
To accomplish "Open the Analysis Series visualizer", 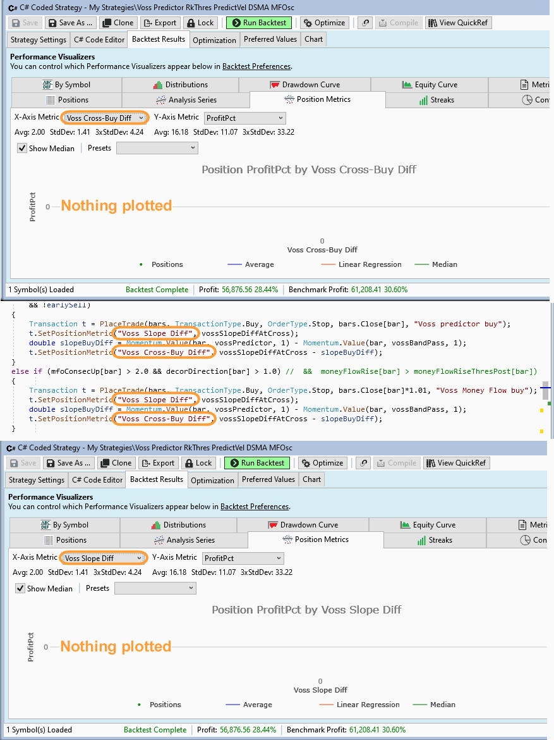I will (187, 99).
